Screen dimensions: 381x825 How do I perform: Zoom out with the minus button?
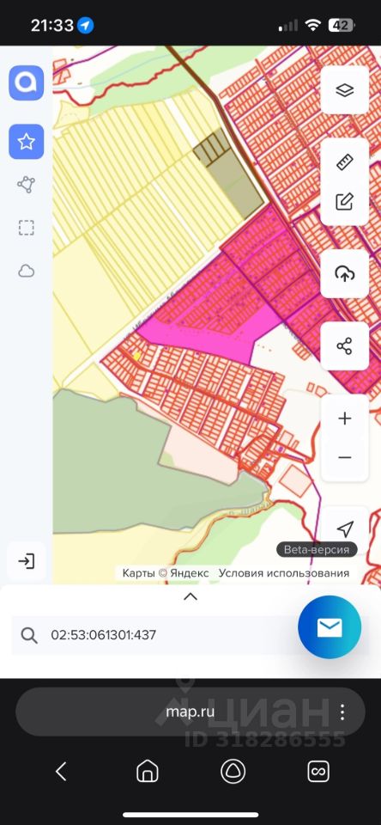[345, 458]
